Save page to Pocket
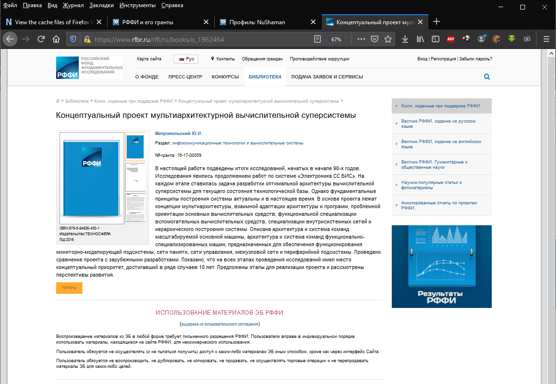The height and width of the screenshot is (384, 556). (x=375, y=39)
